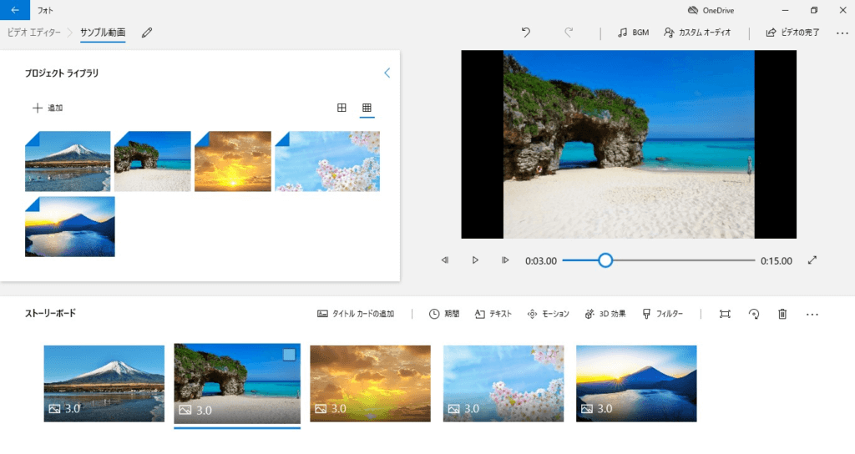Expand the preview to full screen
Viewport: 855px width, 454px height.
point(812,260)
